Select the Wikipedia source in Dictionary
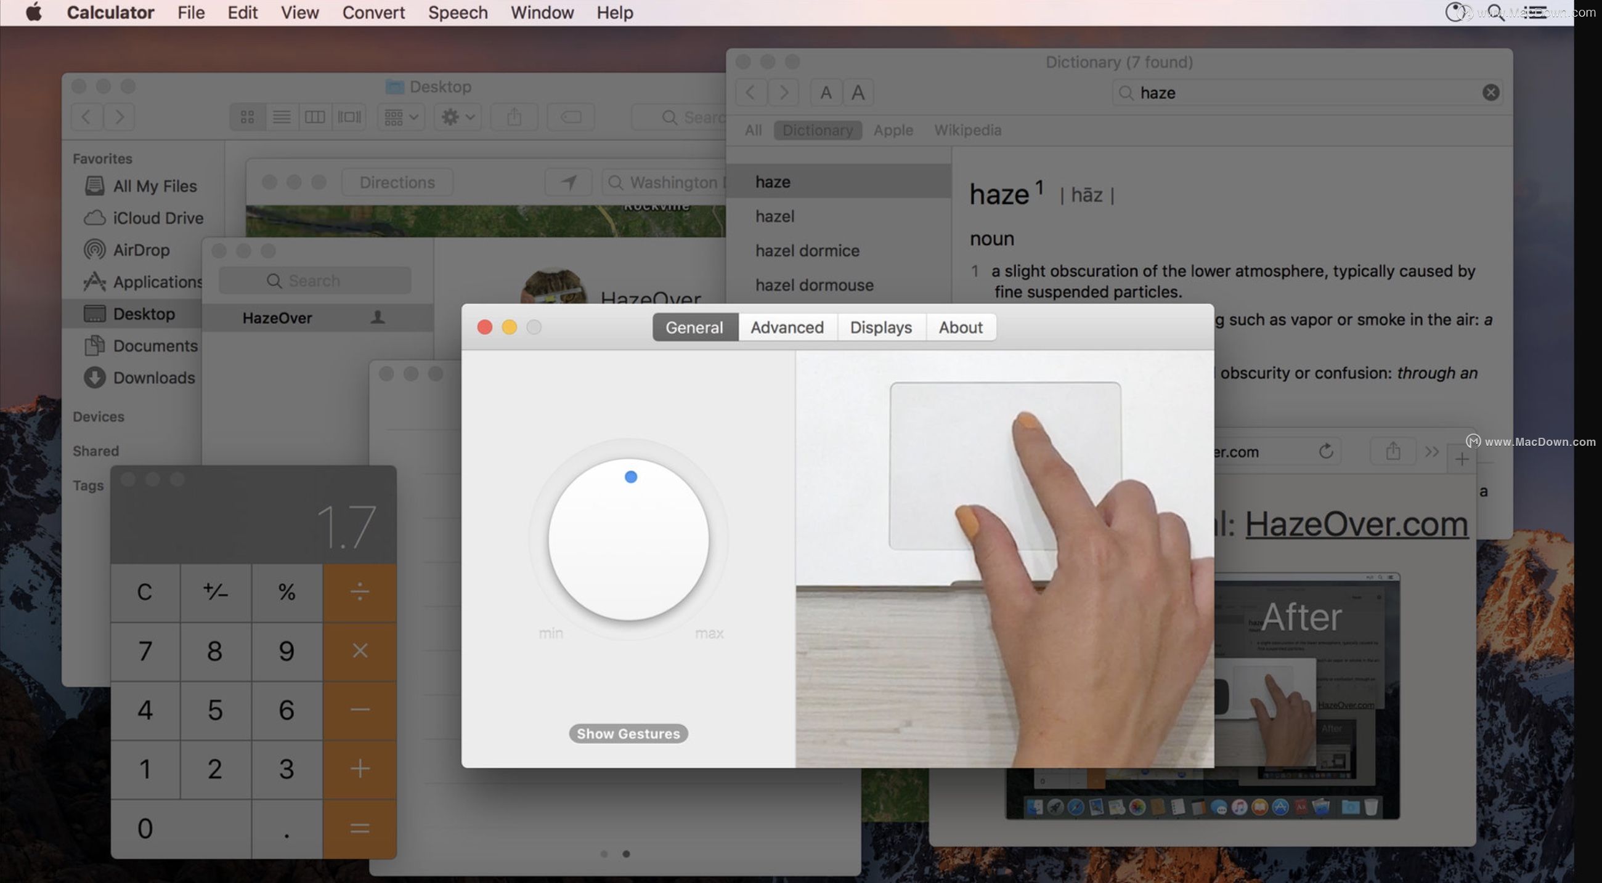Viewport: 1602px width, 883px height. pos(967,130)
